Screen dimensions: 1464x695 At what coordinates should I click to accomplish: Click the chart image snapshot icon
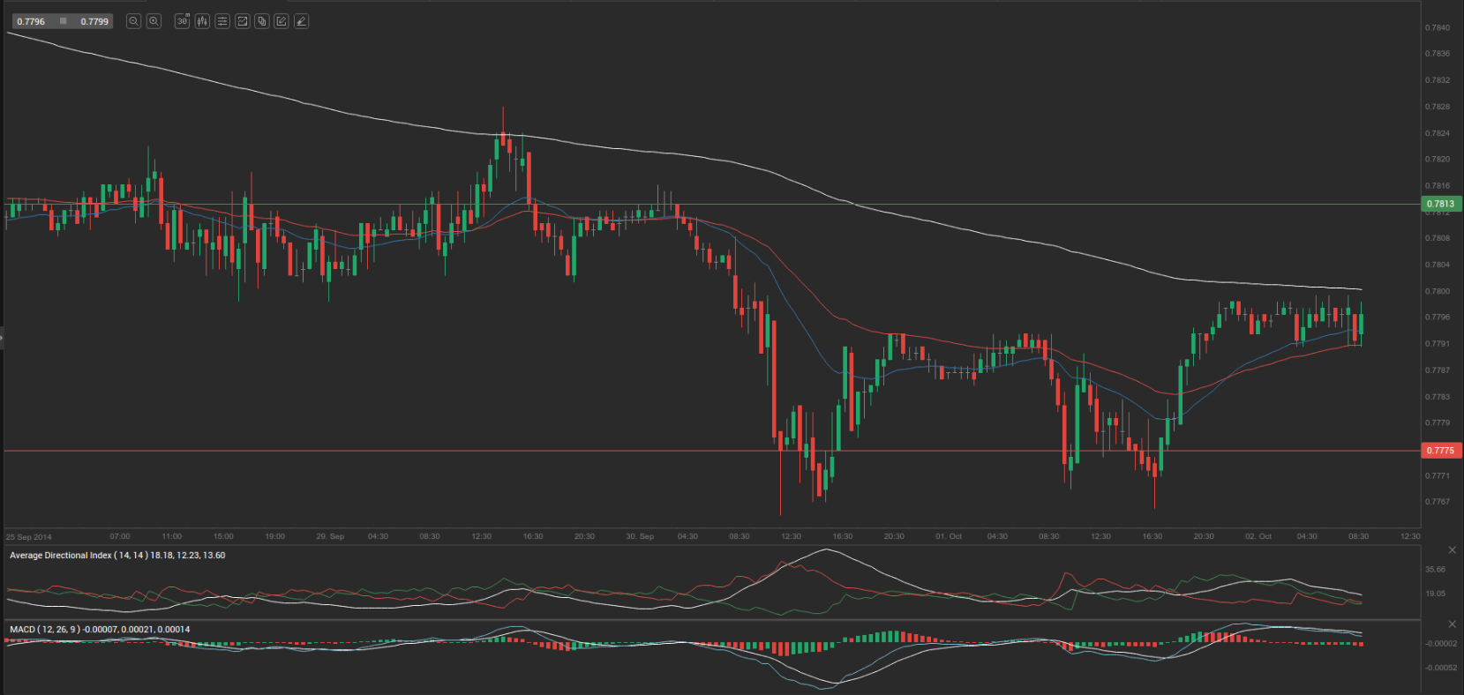[x=243, y=21]
